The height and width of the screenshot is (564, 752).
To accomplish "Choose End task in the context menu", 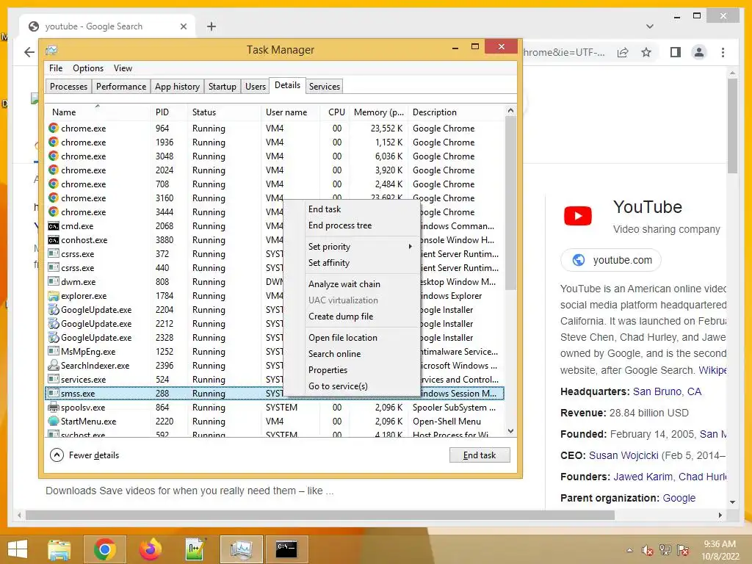I will (x=325, y=209).
